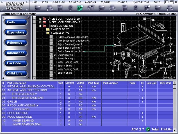
Task: Open the Utilities menu
Action: (122, 2)
